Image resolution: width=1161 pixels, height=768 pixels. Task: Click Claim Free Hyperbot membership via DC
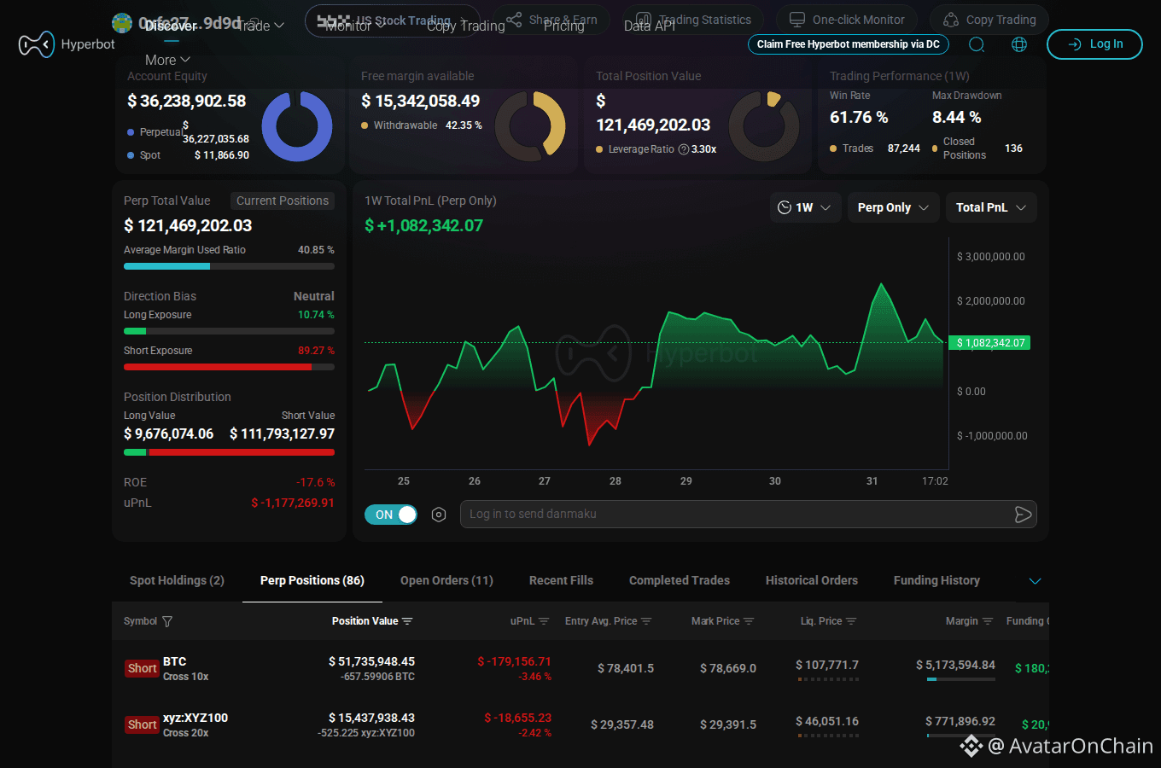pyautogui.click(x=849, y=44)
